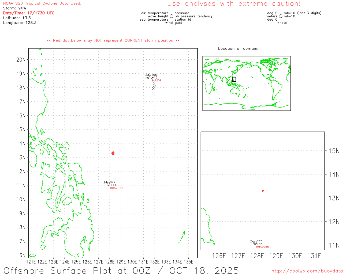The height and width of the screenshot is (274, 343).
Task: Click the red storm position dot on main map
Action: click(x=113, y=153)
